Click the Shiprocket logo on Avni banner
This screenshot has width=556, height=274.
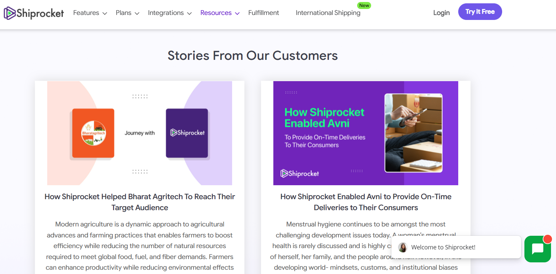click(300, 174)
